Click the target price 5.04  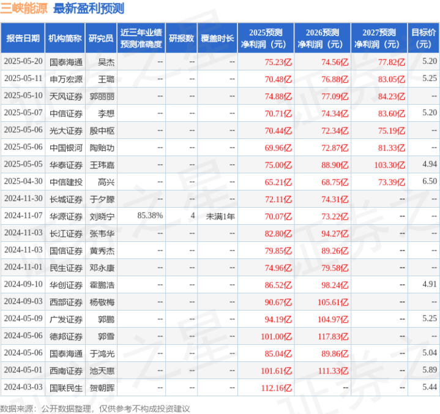(430, 353)
